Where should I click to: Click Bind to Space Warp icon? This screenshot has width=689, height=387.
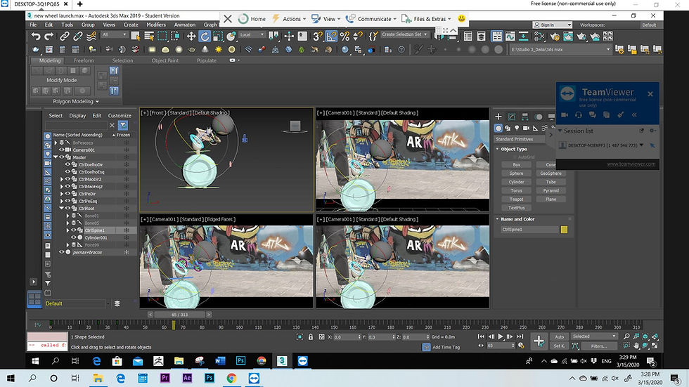(x=91, y=37)
